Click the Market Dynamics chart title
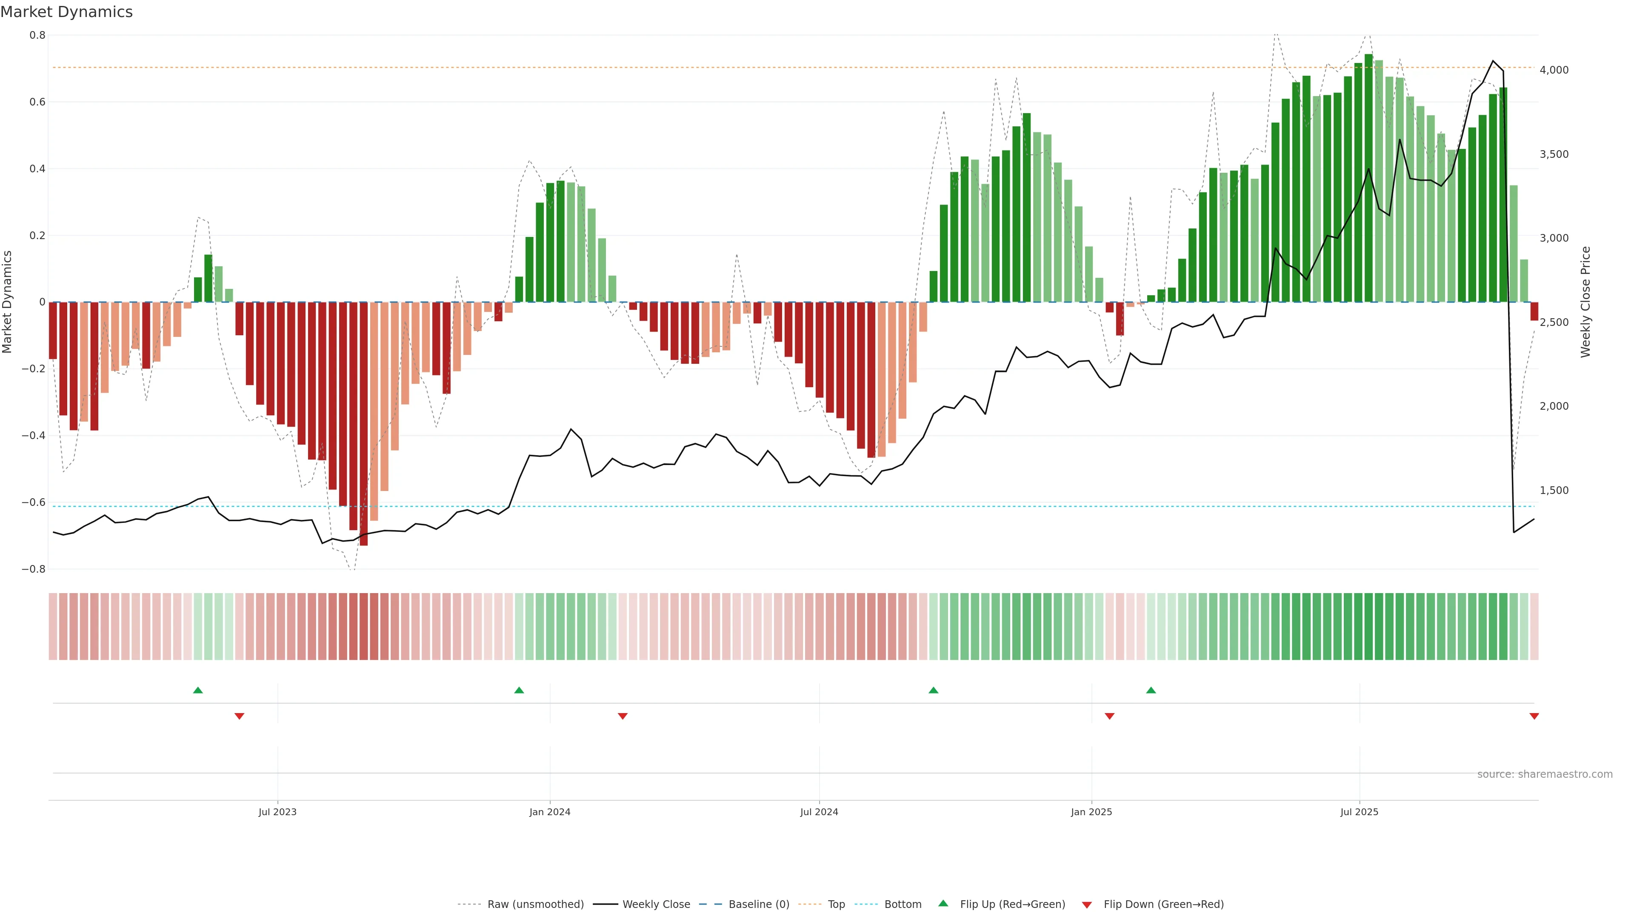 coord(67,12)
